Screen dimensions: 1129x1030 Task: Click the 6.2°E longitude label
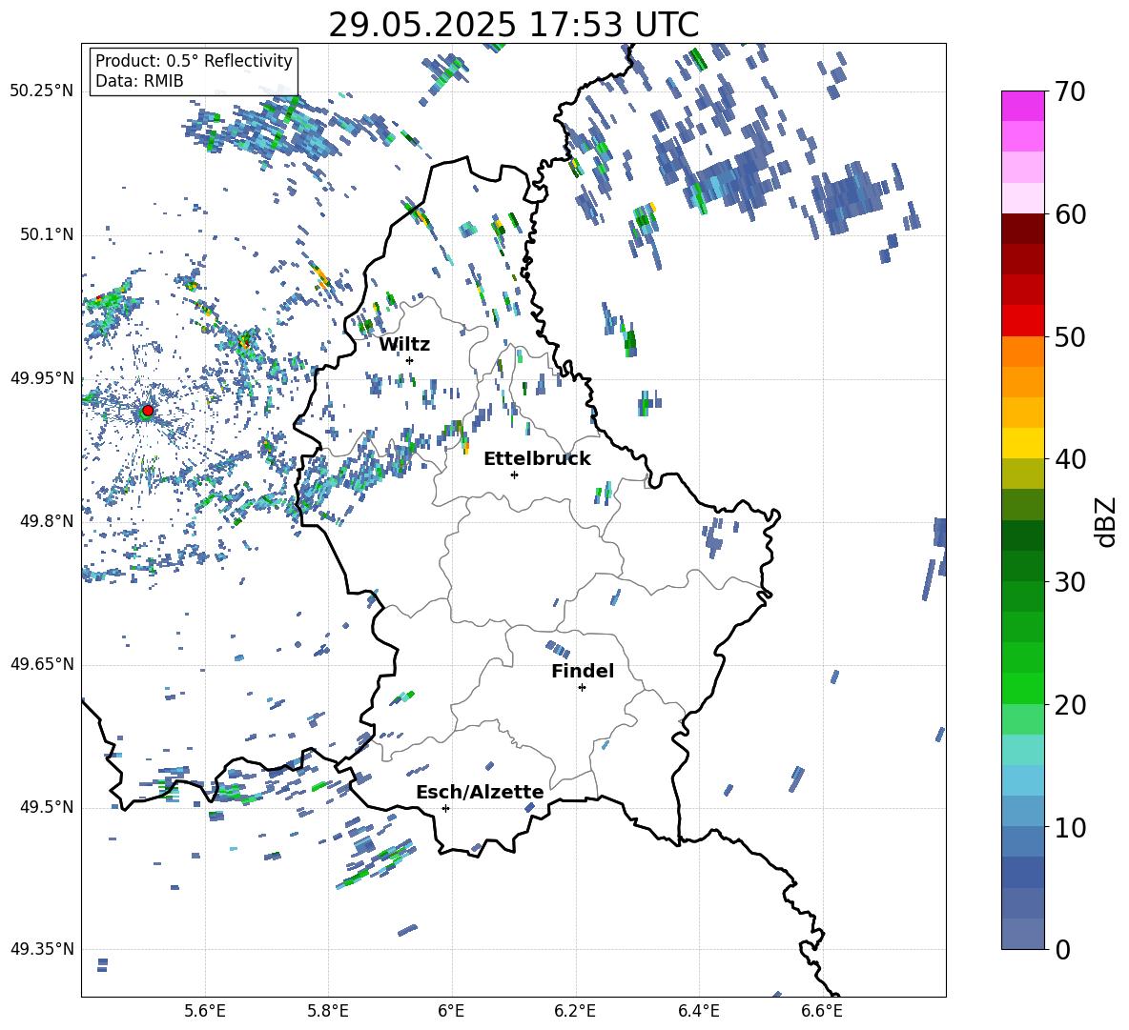pos(575,1012)
